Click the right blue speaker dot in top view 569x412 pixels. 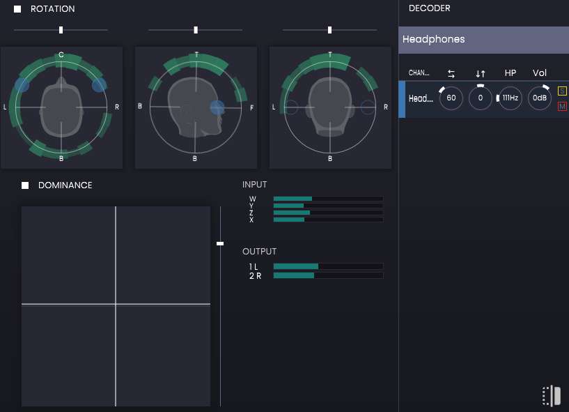100,85
